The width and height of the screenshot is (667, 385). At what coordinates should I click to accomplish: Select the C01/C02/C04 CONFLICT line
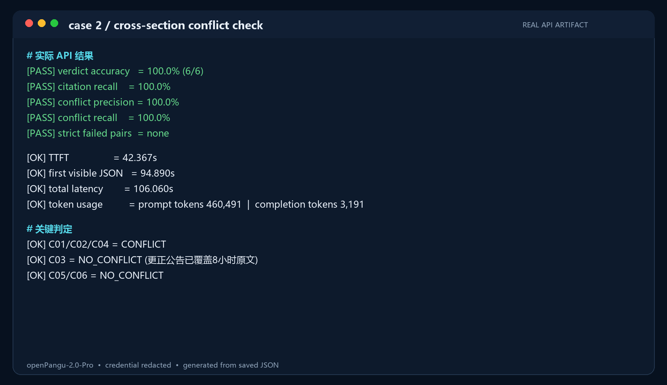(96, 244)
